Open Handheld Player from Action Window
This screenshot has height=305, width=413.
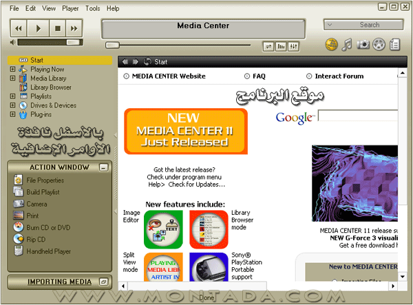19,251
